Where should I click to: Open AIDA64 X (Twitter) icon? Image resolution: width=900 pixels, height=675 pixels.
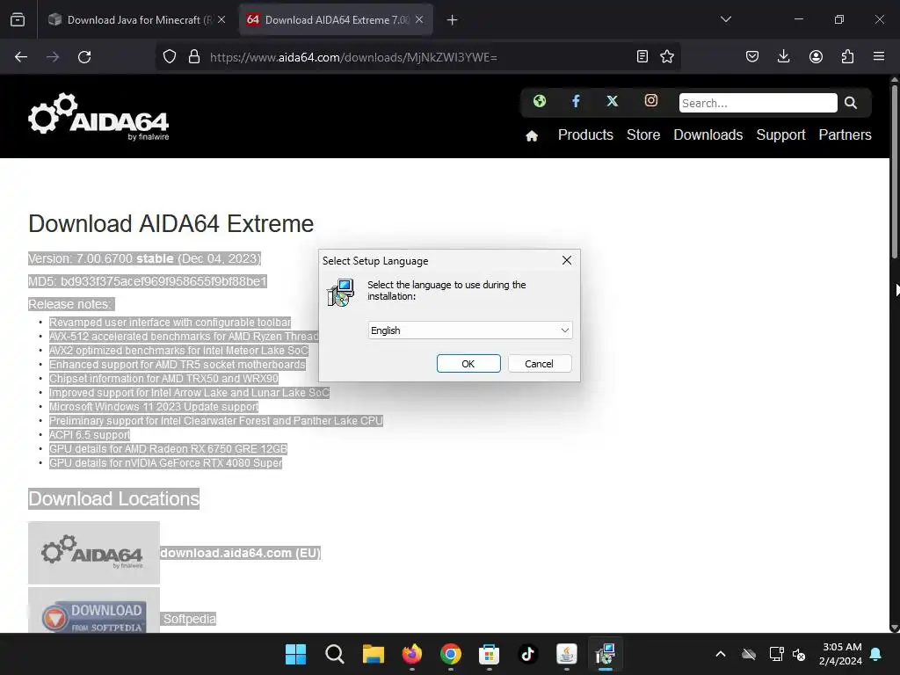(x=613, y=101)
